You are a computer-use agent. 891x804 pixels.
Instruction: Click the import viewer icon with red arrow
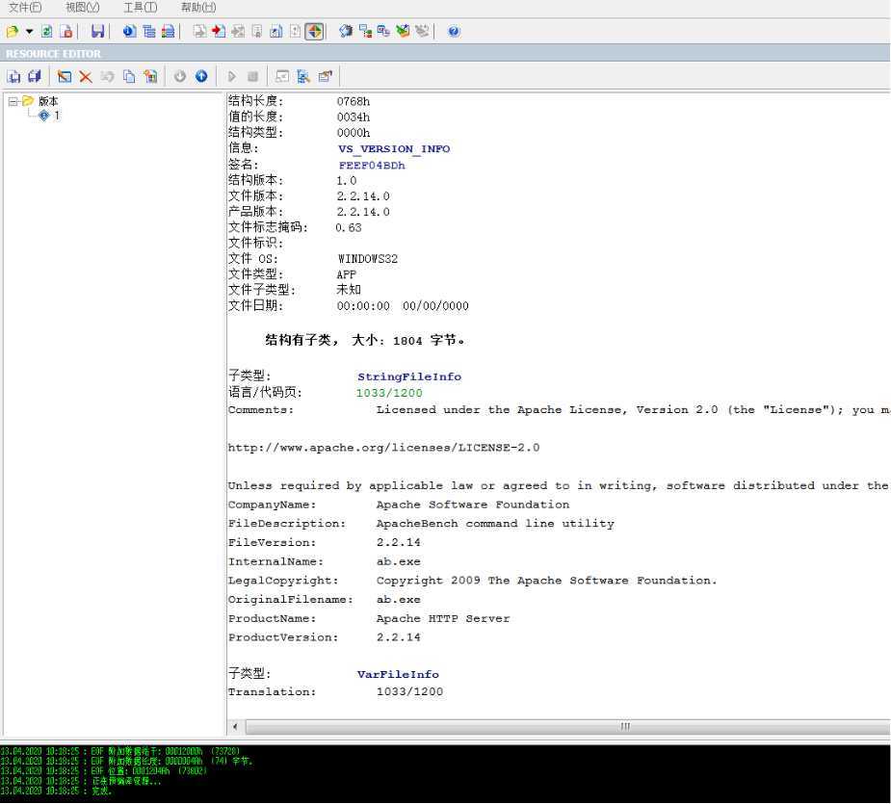click(x=219, y=31)
